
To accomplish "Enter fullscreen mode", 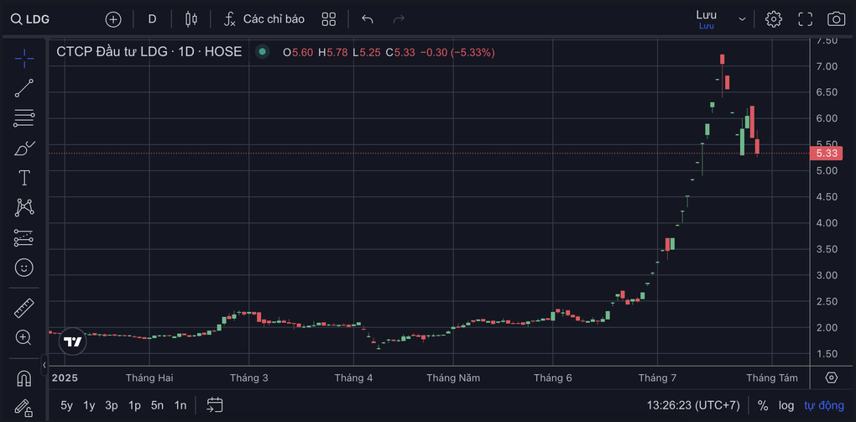I will (806, 19).
